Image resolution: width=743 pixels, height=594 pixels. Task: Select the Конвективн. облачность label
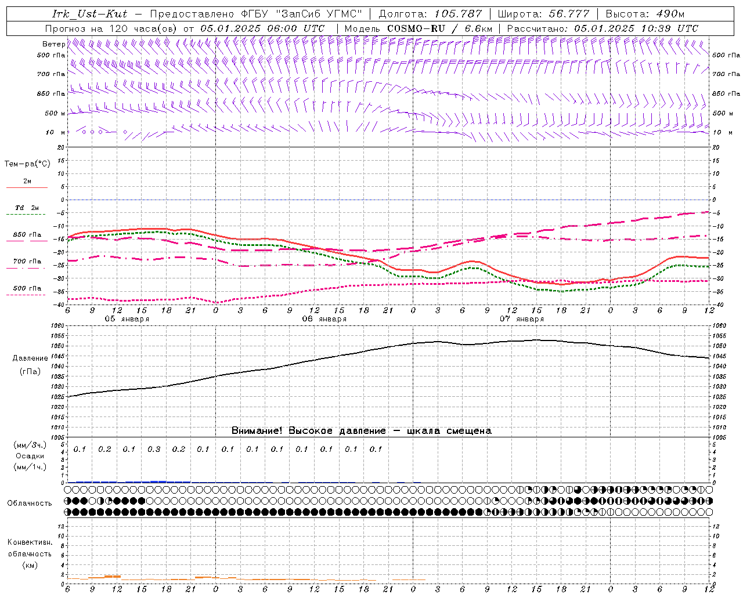30,548
